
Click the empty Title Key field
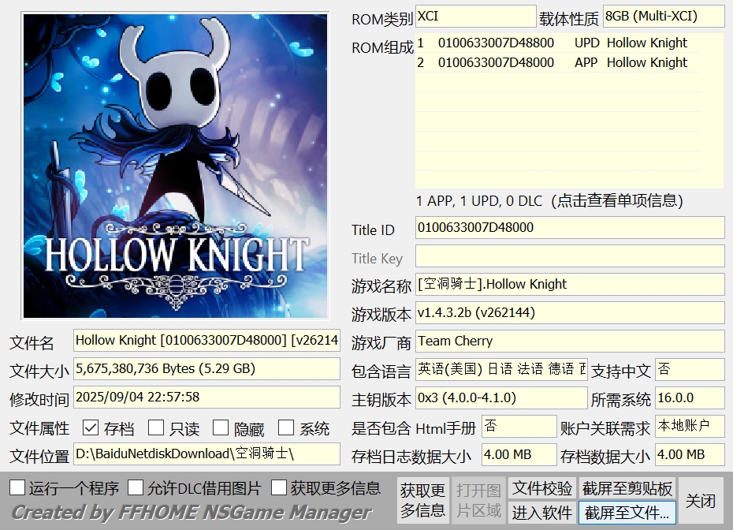click(569, 256)
